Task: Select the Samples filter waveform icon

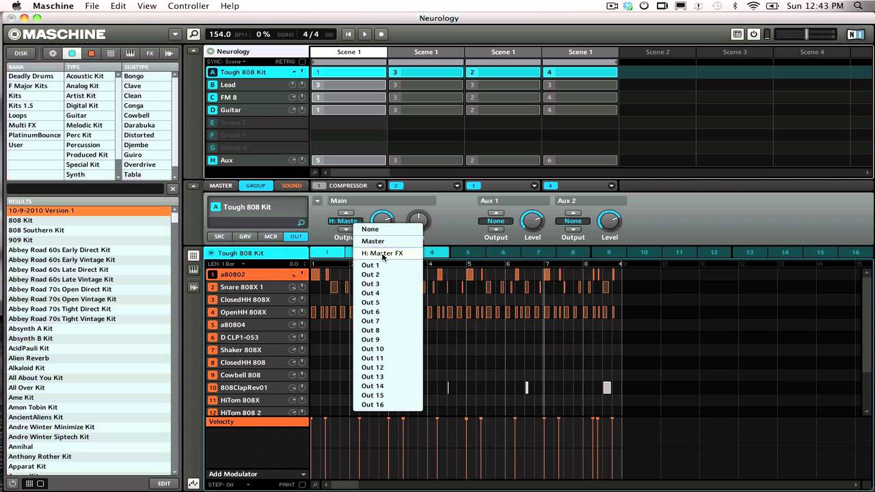Action: 169,53
